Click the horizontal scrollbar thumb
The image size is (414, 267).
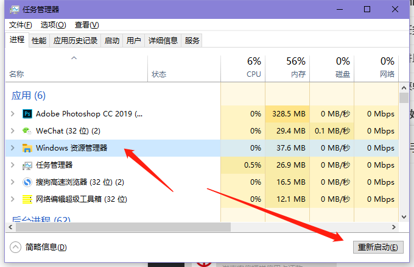(123, 227)
